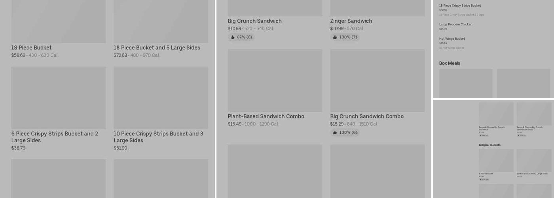Click thumbs-up icon under Big Crunch Sandwich Combo $15.29
554x198 pixels.
coord(335,133)
